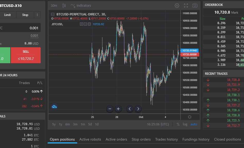Viewport: 244px width, 148px height.
Task: Click the 10,720.93 USD value
Action: tap(28, 124)
